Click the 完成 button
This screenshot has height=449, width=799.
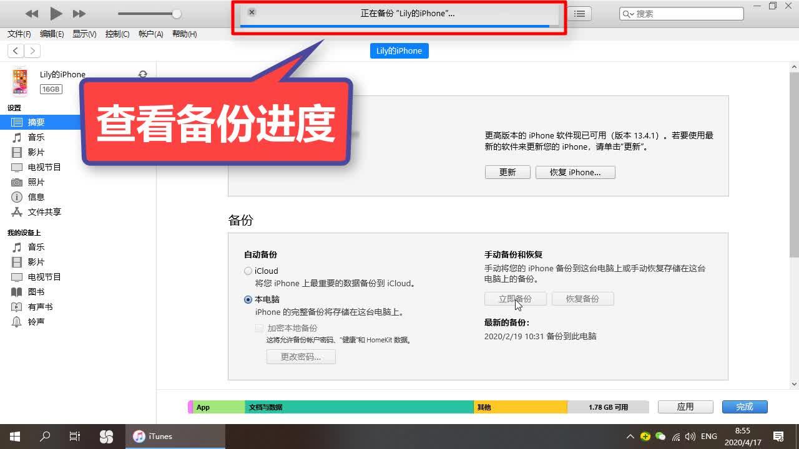point(745,407)
